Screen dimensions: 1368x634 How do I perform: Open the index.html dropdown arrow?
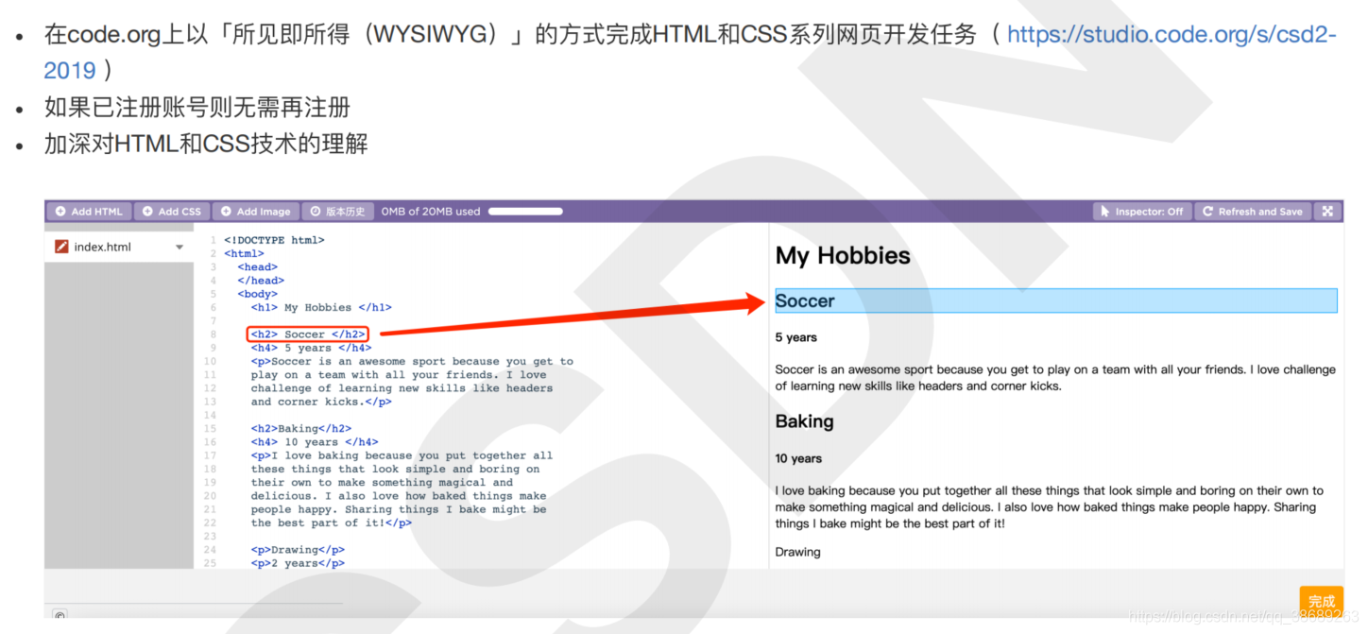(180, 248)
